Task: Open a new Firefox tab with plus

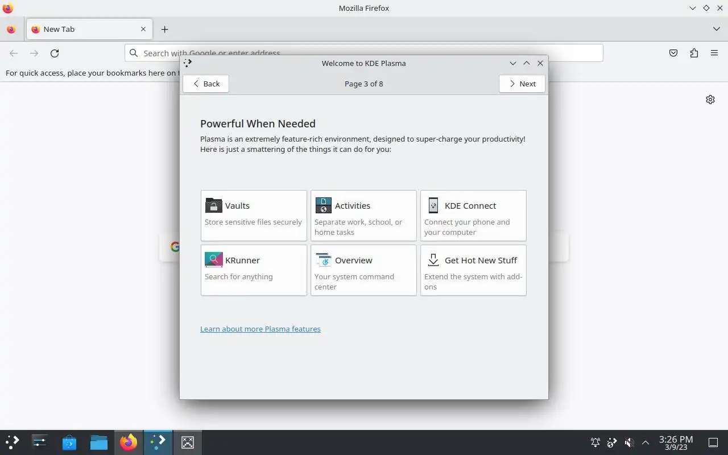Action: (x=164, y=29)
